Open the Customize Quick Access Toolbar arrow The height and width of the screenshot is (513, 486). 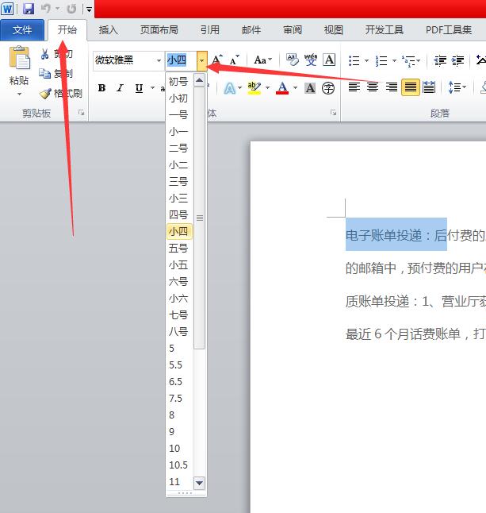pos(89,10)
